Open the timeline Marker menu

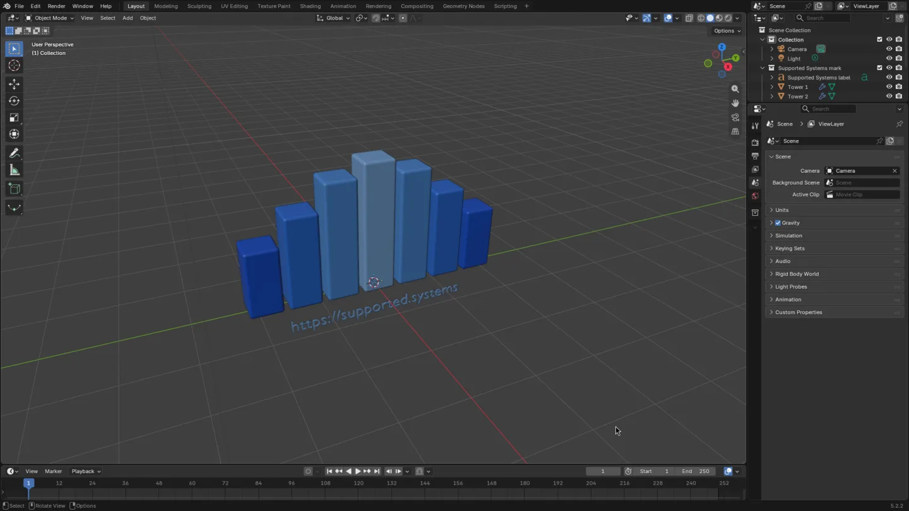coord(54,471)
